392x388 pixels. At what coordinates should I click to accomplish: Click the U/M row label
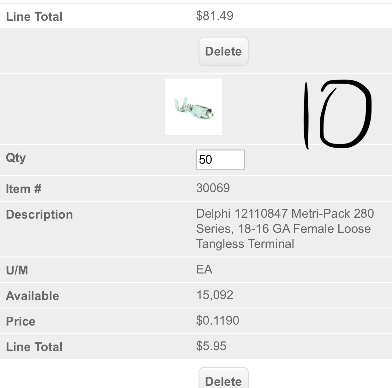click(x=17, y=270)
